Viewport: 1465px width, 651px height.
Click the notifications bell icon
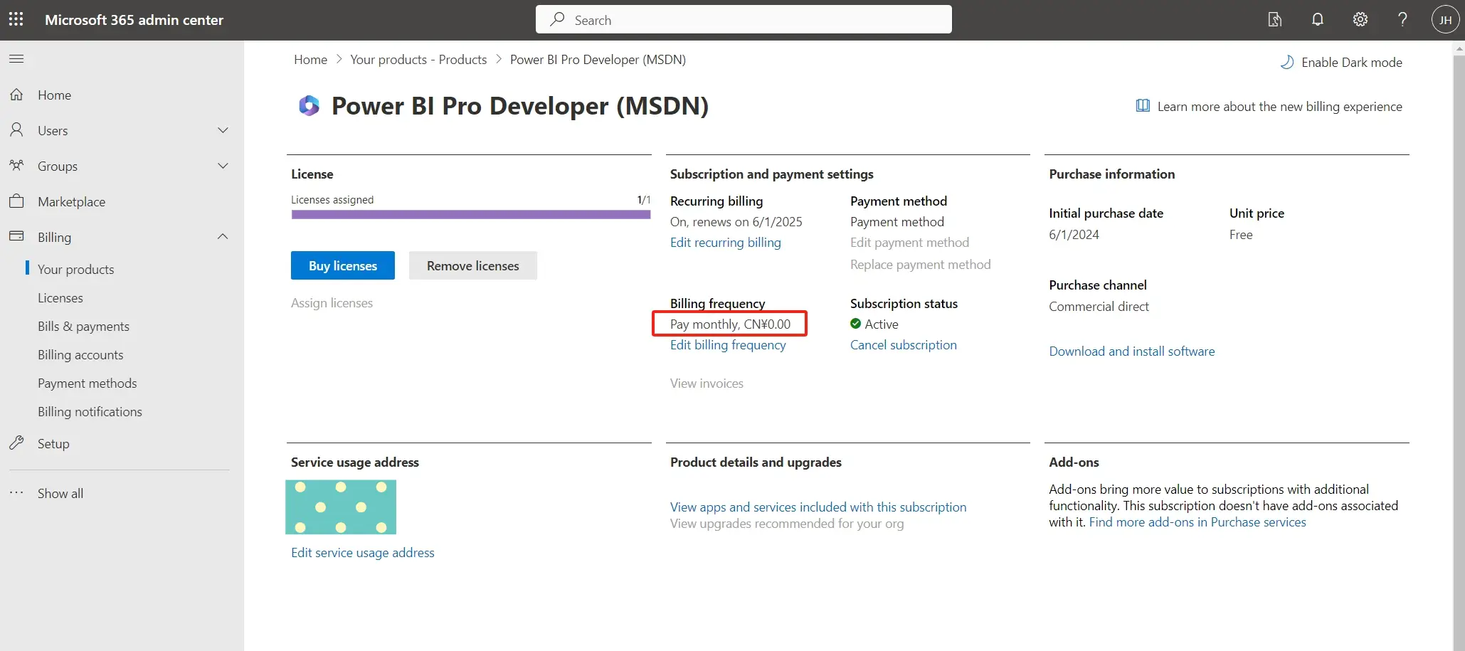click(1317, 19)
